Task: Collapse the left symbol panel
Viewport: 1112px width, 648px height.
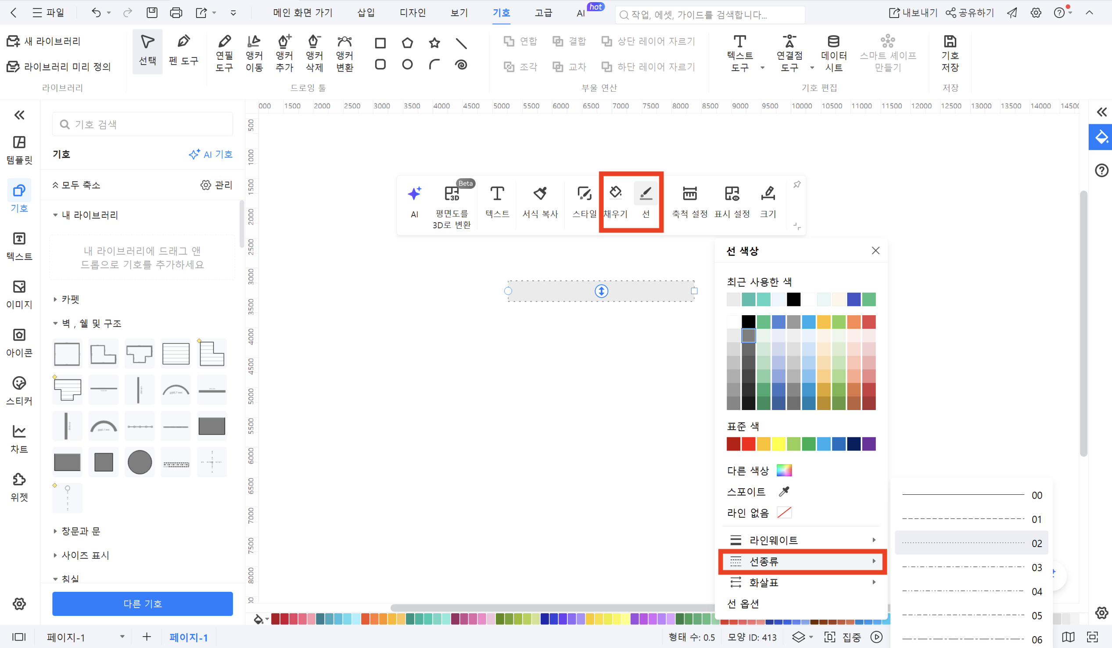Action: click(x=19, y=115)
